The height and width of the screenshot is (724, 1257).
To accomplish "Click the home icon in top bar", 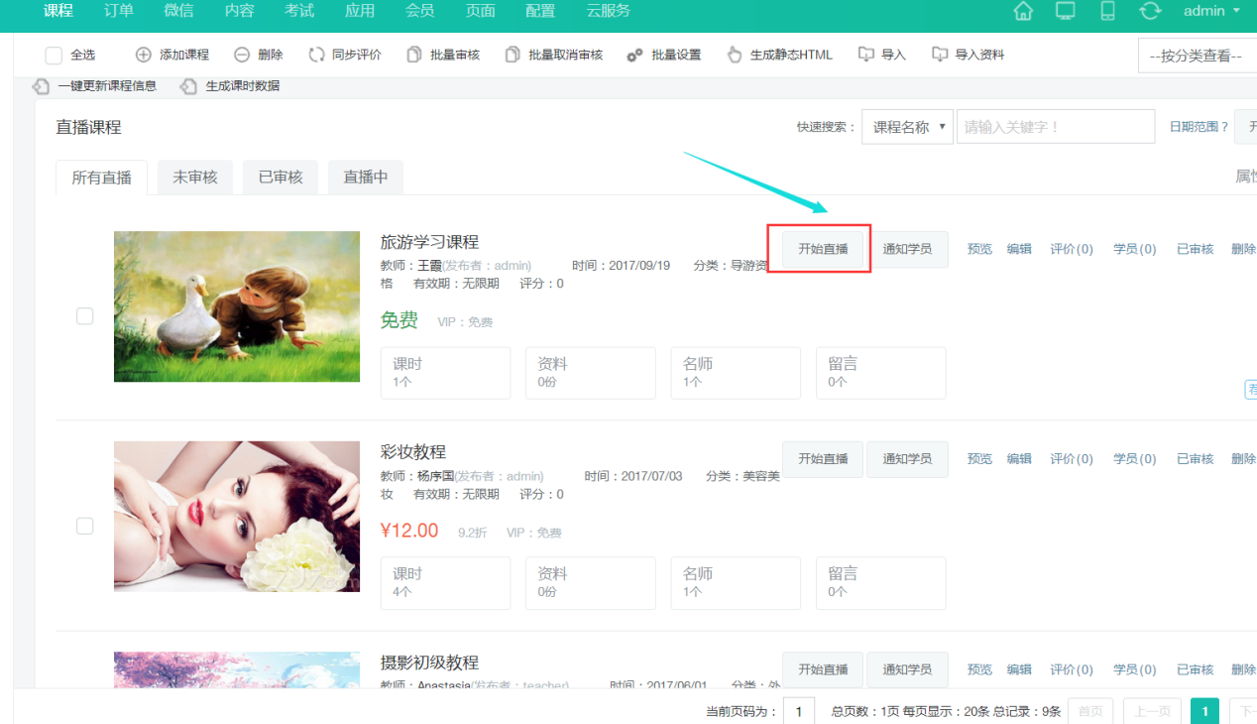I will (1023, 11).
